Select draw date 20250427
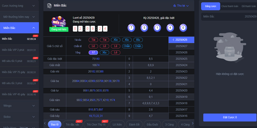257x128 pixels. point(182,46)
